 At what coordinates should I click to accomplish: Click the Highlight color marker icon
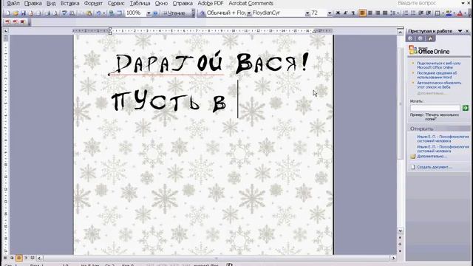[x=449, y=13]
